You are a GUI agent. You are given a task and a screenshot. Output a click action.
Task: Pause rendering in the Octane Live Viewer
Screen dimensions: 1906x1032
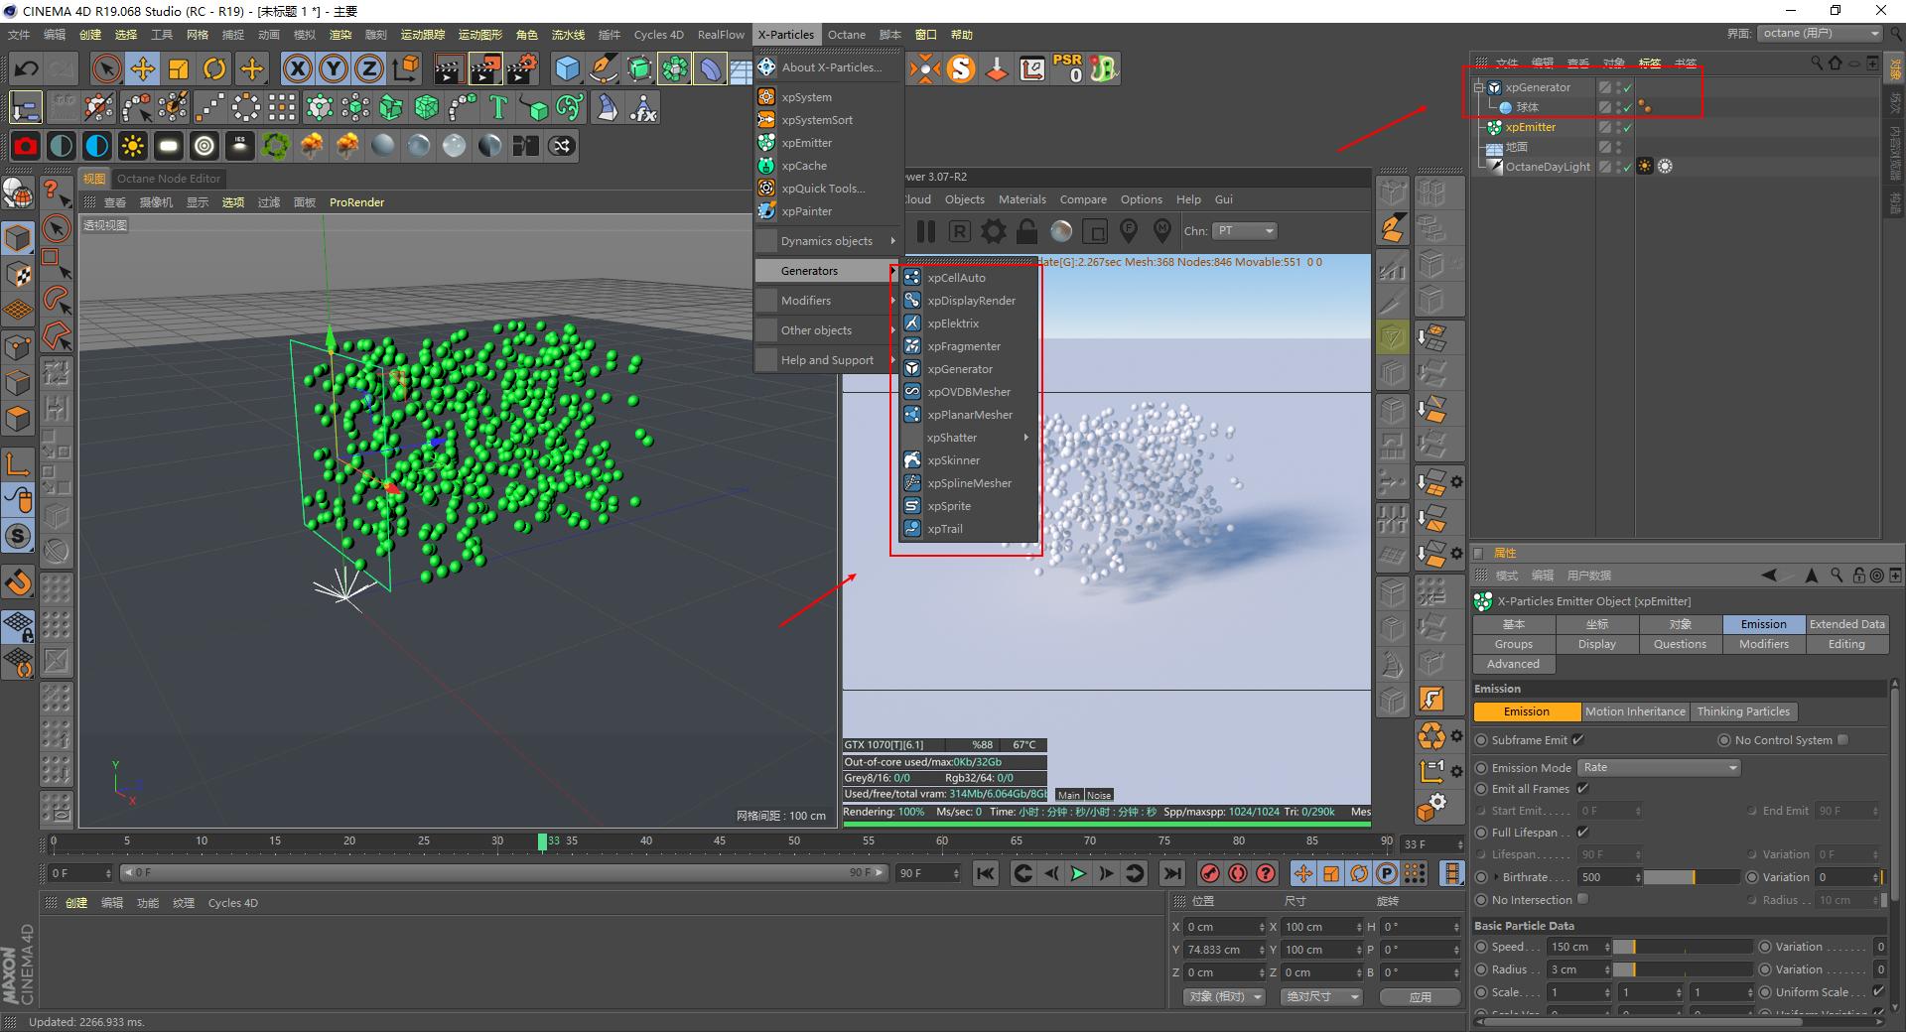[924, 231]
